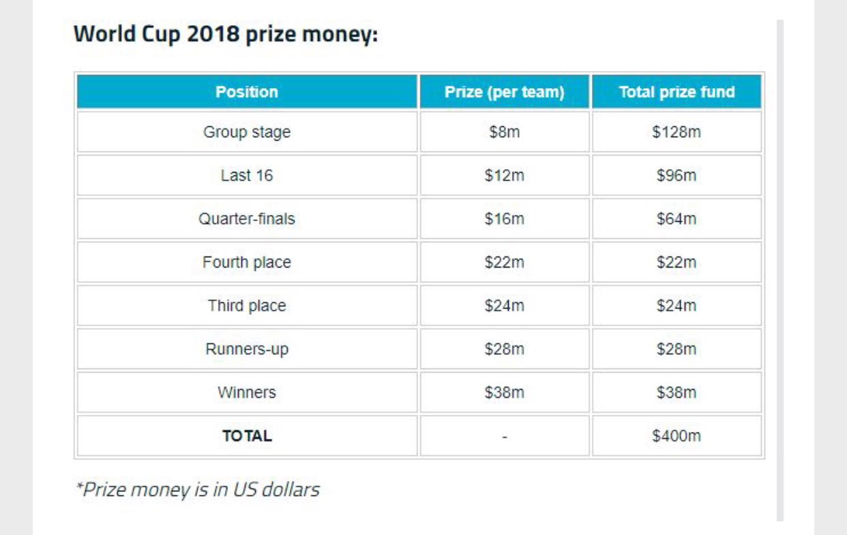Click the prize money in US dollars footnote
This screenshot has width=847, height=535.
197,489
